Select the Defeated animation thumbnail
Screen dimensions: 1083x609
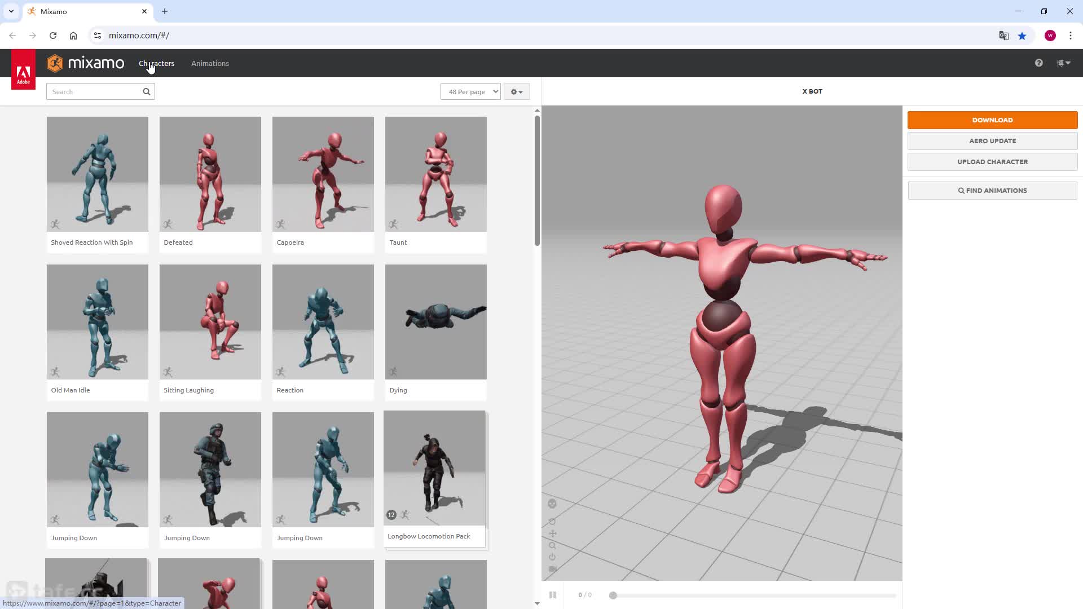[210, 174]
